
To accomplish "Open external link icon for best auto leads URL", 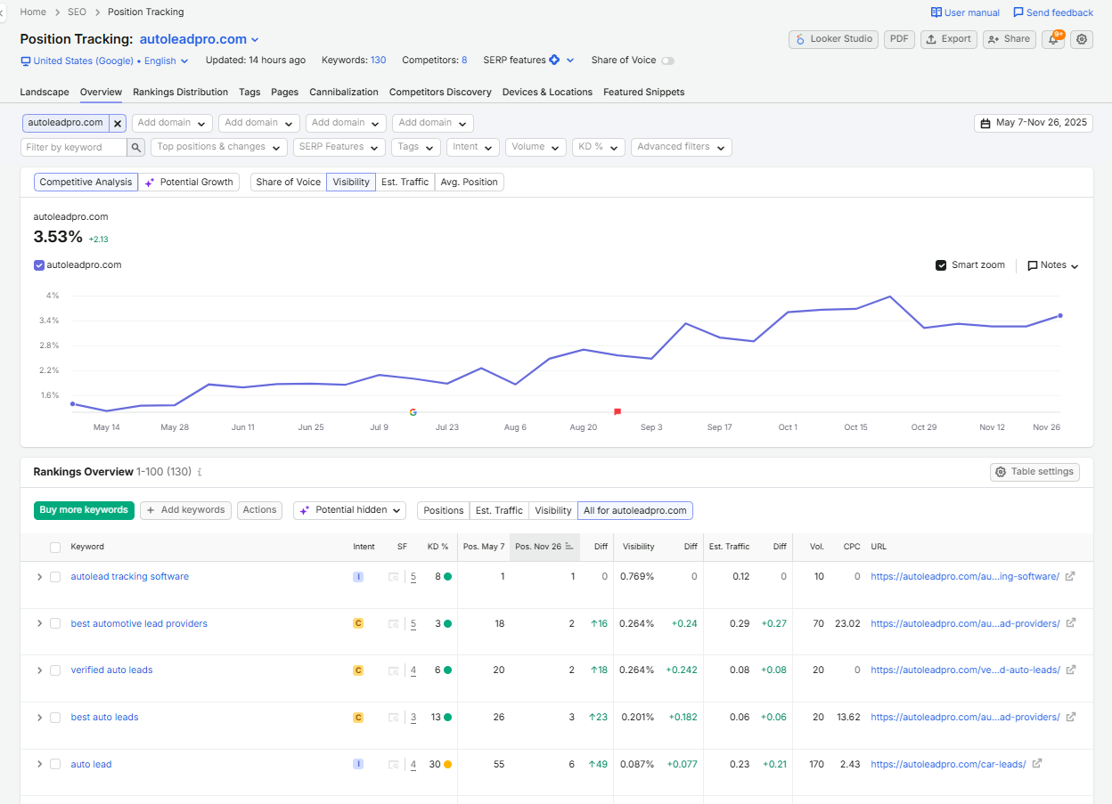I will click(1070, 717).
